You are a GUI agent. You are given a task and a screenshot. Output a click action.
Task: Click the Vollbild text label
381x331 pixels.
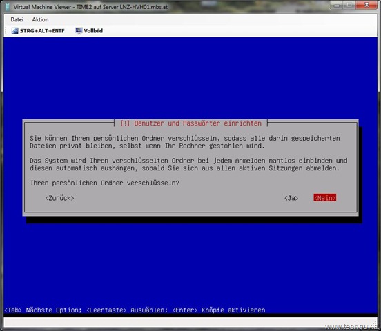point(93,31)
